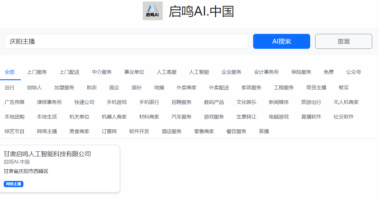380x203 pixels.
Task: Open 订票网 category
Action: (109, 131)
